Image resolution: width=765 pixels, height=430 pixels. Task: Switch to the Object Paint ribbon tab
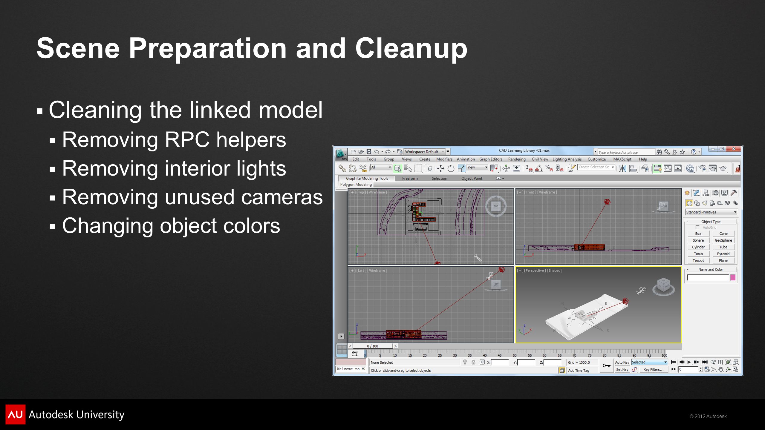point(472,178)
